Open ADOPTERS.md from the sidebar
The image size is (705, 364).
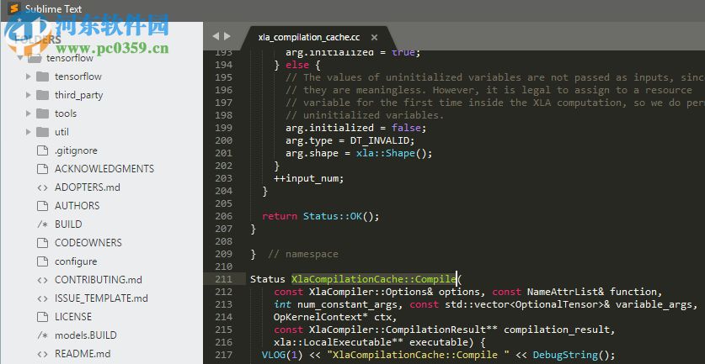point(88,187)
